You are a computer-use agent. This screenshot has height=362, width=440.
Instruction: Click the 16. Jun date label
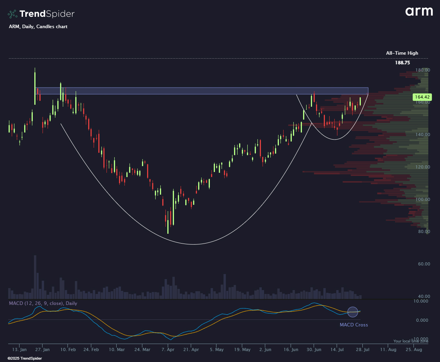point(291,349)
